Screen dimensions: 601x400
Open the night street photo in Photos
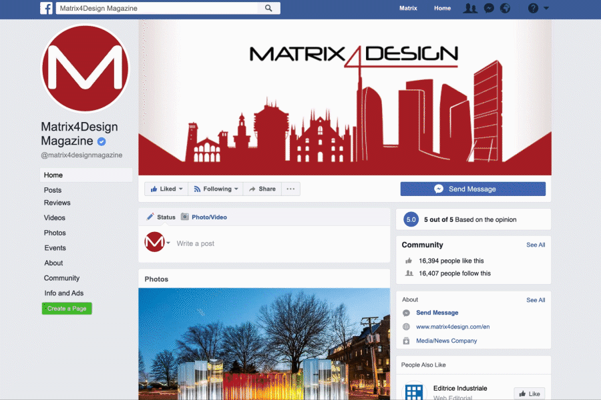264,344
